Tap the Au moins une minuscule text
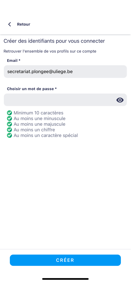Image resolution: width=131 pixels, height=284 pixels. pos(40,119)
